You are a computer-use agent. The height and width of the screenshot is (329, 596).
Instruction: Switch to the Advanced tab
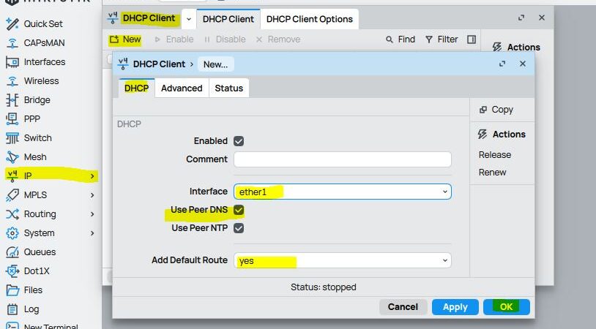pyautogui.click(x=182, y=88)
